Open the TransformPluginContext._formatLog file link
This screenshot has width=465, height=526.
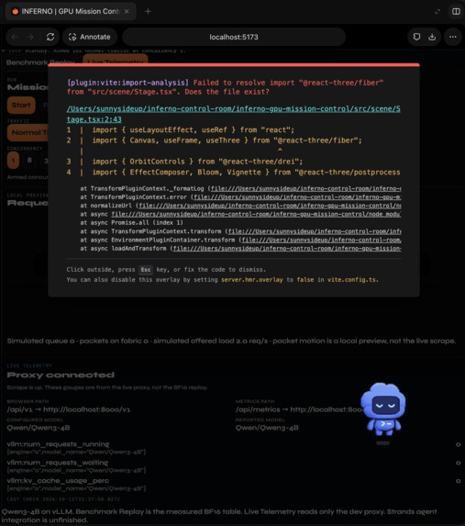click(305, 188)
